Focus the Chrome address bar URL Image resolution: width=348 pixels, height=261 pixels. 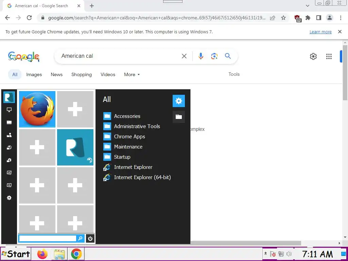(x=157, y=18)
